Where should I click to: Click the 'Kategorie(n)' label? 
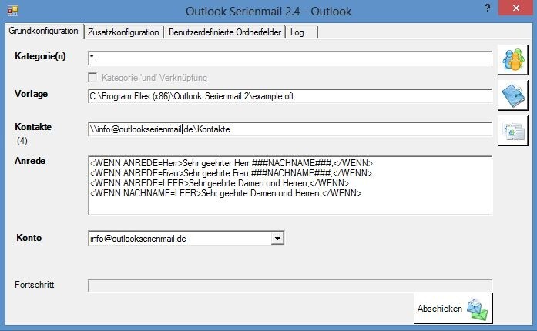[x=40, y=56]
